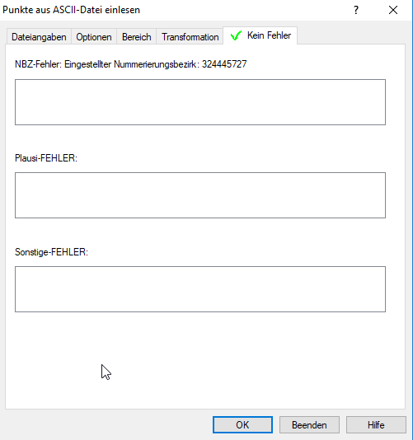Screen dimensions: 413x440
Task: Select the Bereich tab
Action: click(137, 37)
